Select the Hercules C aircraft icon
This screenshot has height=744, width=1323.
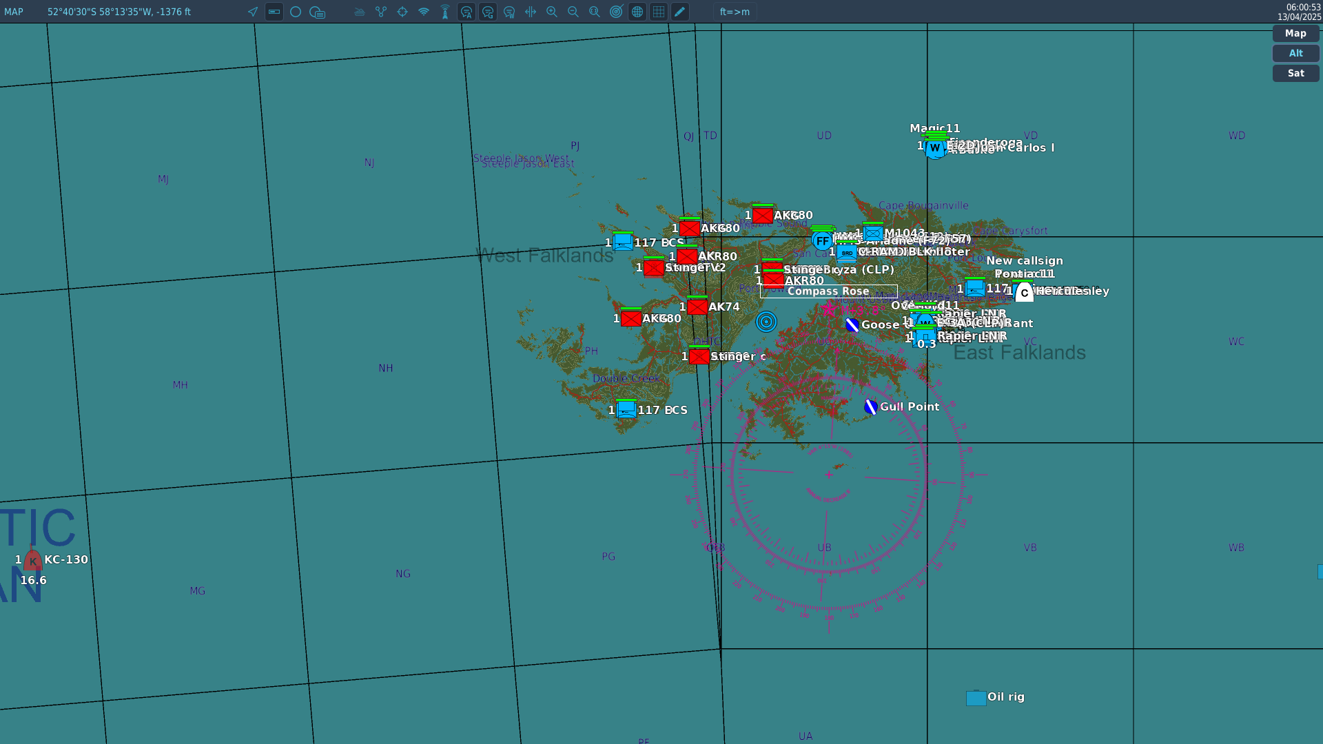[1025, 292]
